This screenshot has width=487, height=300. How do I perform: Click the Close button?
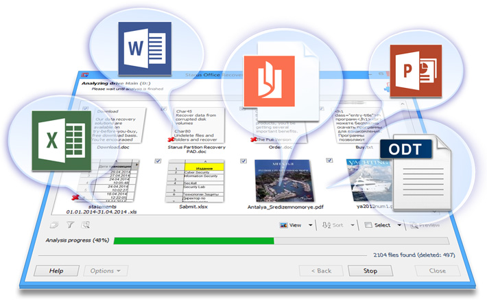click(x=438, y=270)
